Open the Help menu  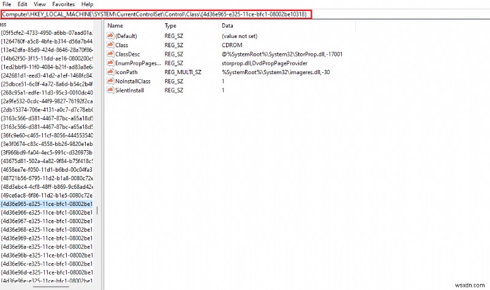click(x=87, y=4)
